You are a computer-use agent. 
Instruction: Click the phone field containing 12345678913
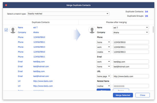(x=131, y=52)
